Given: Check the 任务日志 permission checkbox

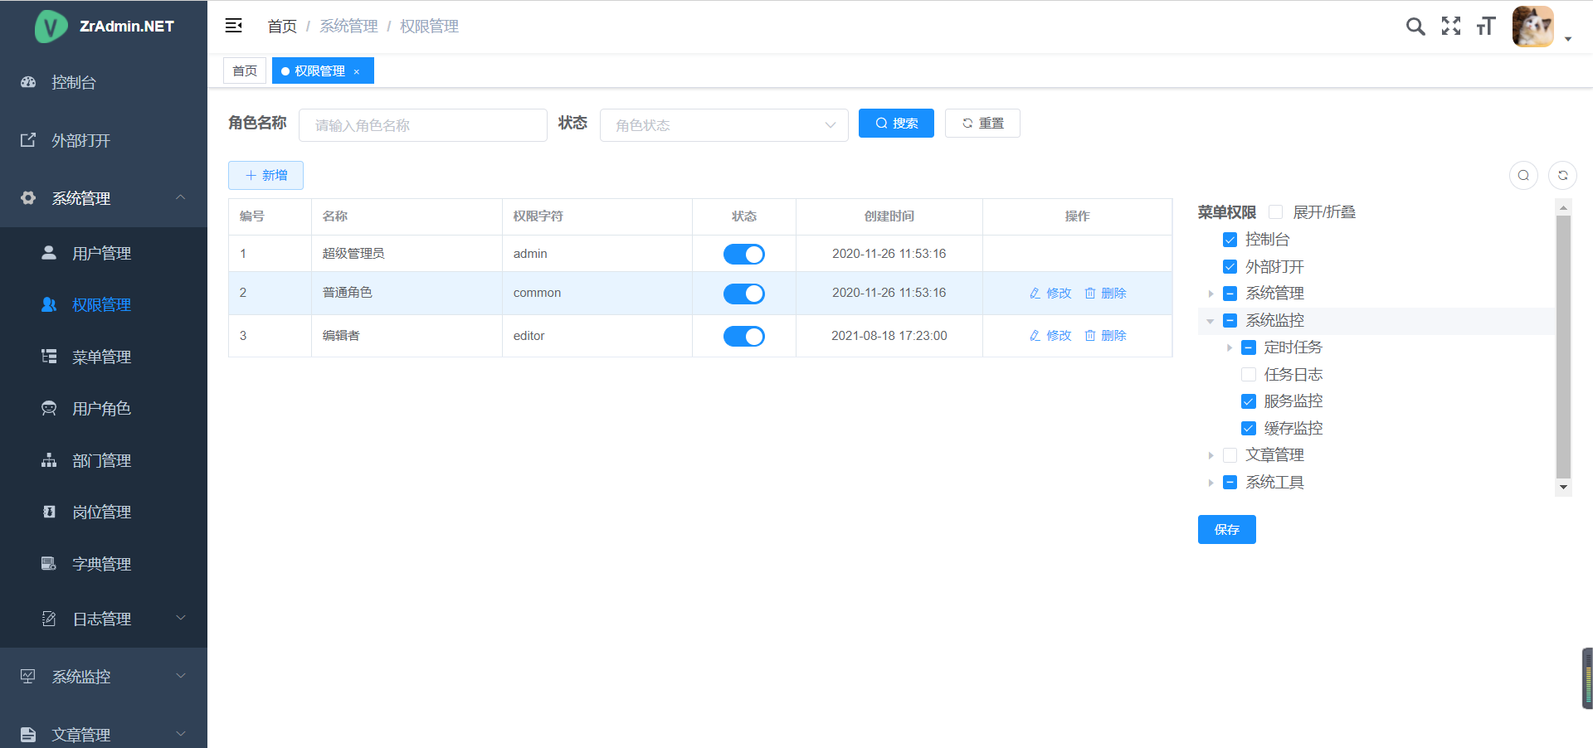Looking at the screenshot, I should tap(1249, 375).
